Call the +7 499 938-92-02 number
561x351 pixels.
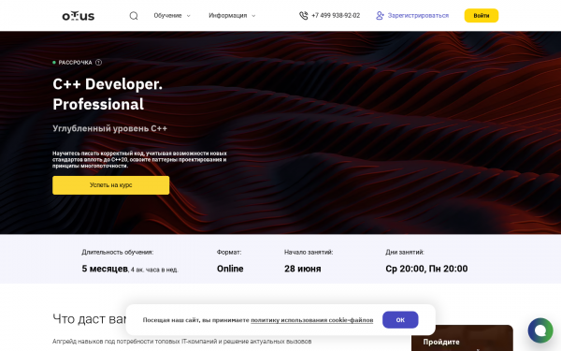coord(336,16)
